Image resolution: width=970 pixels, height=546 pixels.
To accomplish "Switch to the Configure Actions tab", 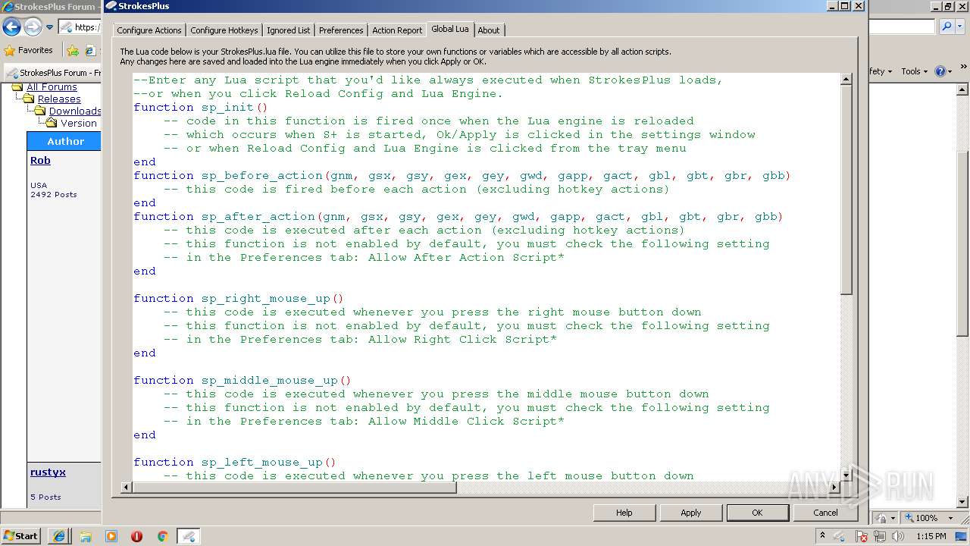I will point(149,30).
